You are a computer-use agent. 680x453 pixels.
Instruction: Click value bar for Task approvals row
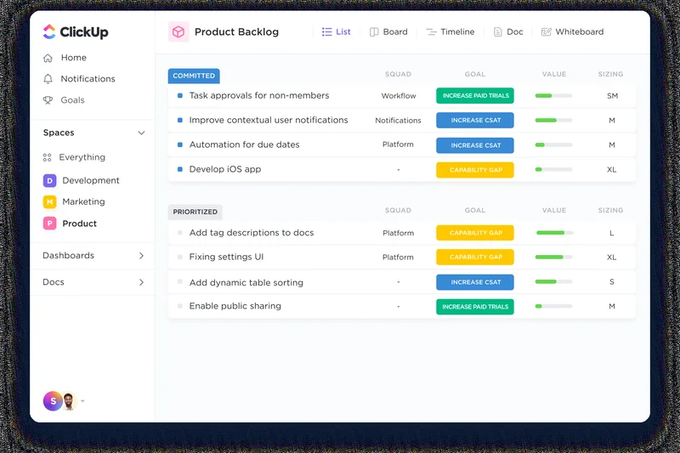point(553,96)
